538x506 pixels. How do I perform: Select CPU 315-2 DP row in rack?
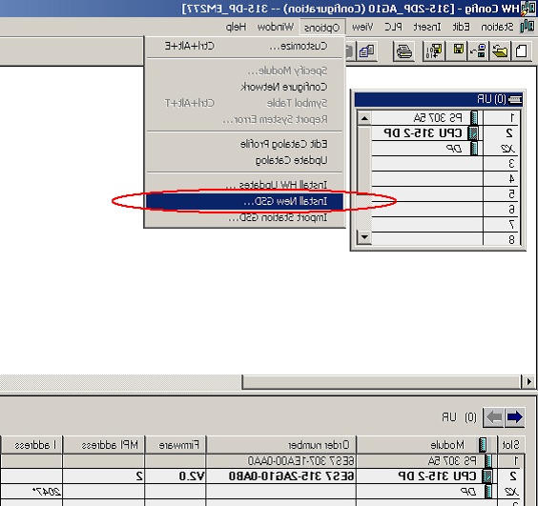point(439,133)
